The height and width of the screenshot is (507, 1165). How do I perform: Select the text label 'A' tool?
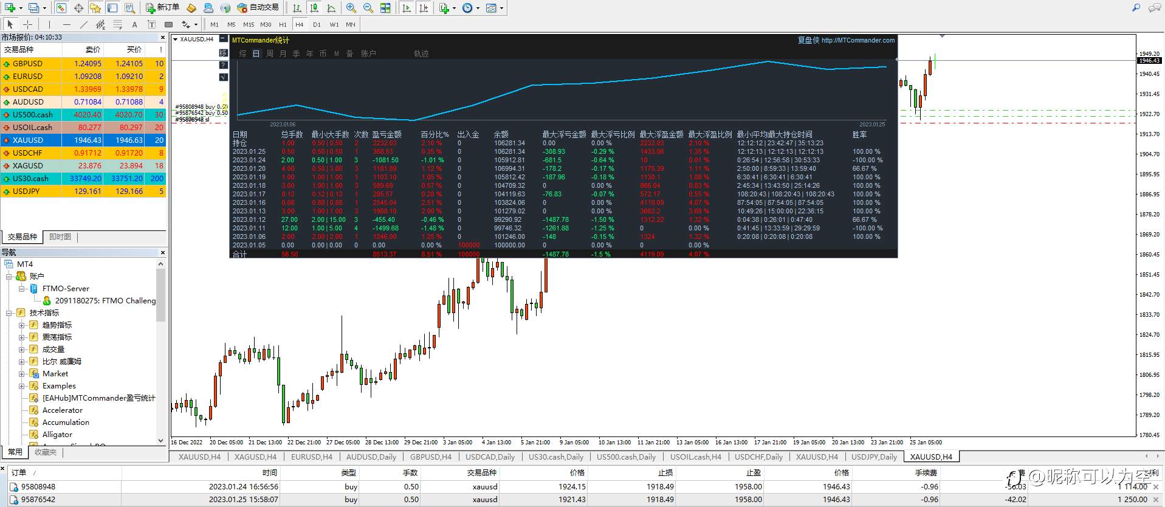[x=134, y=24]
